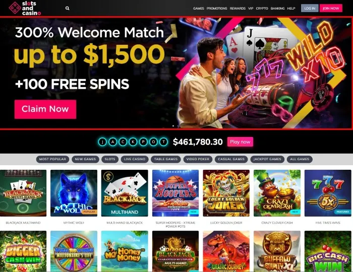Claim the welcome bonus with Claim Now
Image resolution: width=353 pixels, height=272 pixels.
[x=45, y=109]
